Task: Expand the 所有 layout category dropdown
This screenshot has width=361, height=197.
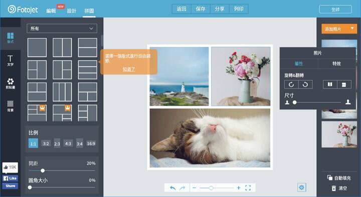Action: click(62, 28)
